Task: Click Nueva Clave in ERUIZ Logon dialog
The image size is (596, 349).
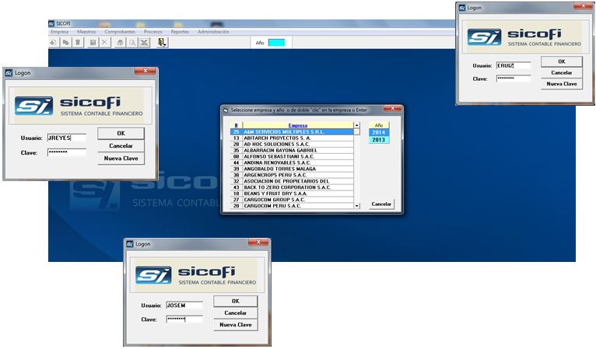Action: pos(562,84)
